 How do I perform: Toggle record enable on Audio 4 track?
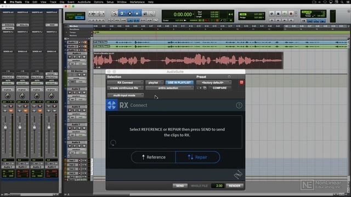(x=70, y=57)
